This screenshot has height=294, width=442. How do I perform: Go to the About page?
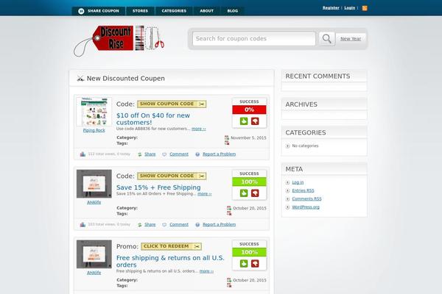click(206, 11)
